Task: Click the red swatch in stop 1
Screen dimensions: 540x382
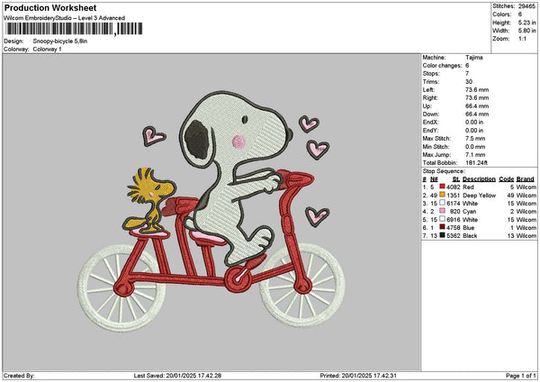Action: click(x=442, y=186)
